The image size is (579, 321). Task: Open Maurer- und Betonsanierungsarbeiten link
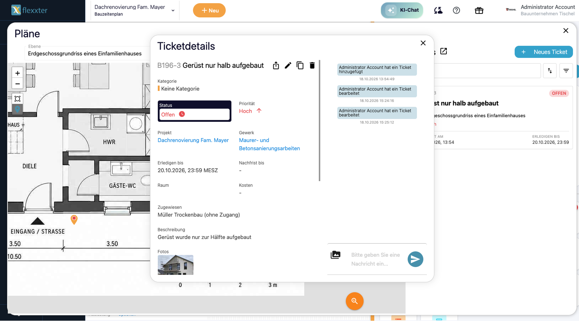269,144
